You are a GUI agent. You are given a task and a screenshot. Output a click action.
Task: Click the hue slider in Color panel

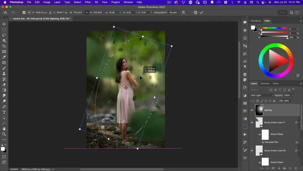point(275,28)
